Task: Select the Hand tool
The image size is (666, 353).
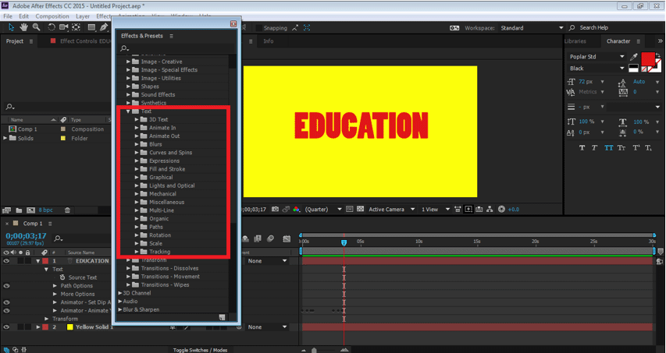Action: tap(23, 27)
